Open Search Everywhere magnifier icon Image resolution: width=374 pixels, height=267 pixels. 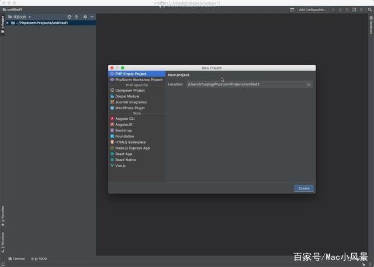click(370, 9)
